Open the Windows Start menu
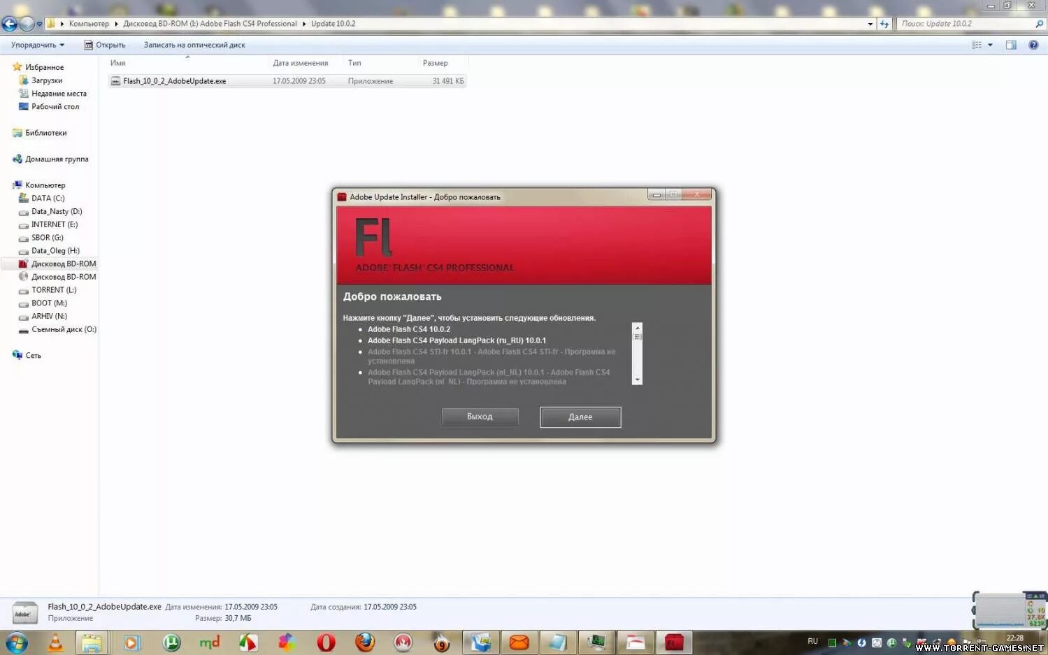The image size is (1048, 655). point(16,642)
